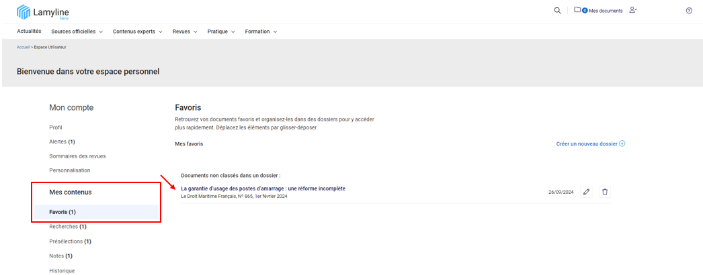703x275 pixels.
Task: Open Sommaires des revues in sidebar
Action: pyautogui.click(x=77, y=156)
